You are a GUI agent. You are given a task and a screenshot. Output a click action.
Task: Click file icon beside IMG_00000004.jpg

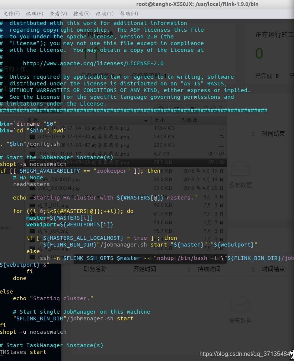coord(32,188)
